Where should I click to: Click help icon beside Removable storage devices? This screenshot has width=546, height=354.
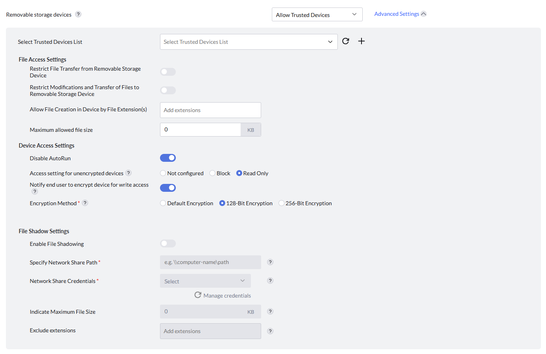pos(78,15)
